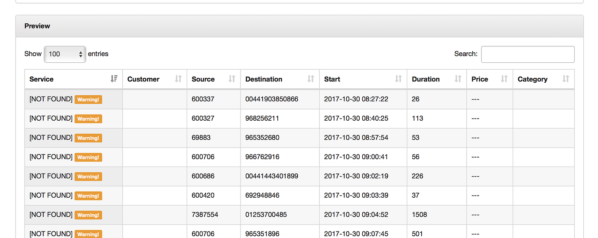598x238 pixels.
Task: Select duration value 56
Action: point(416,157)
